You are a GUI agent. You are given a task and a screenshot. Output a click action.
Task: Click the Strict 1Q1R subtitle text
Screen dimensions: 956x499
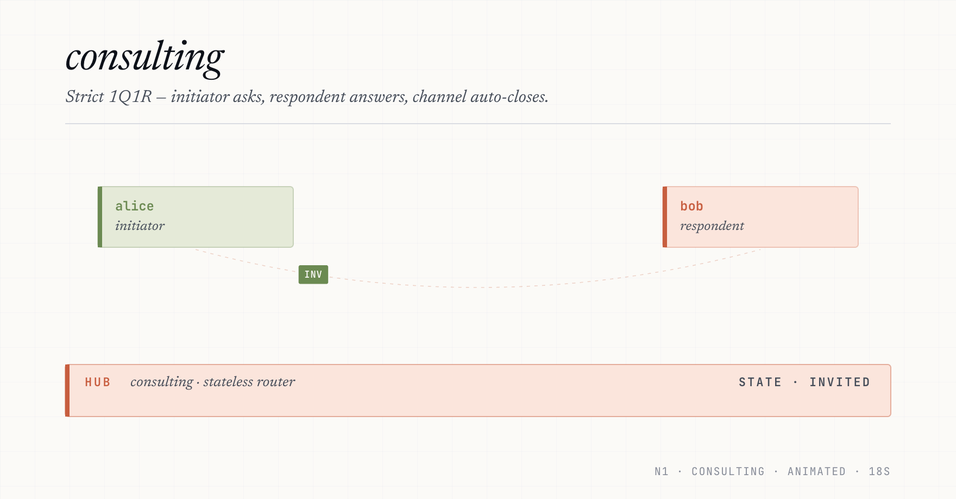click(307, 97)
